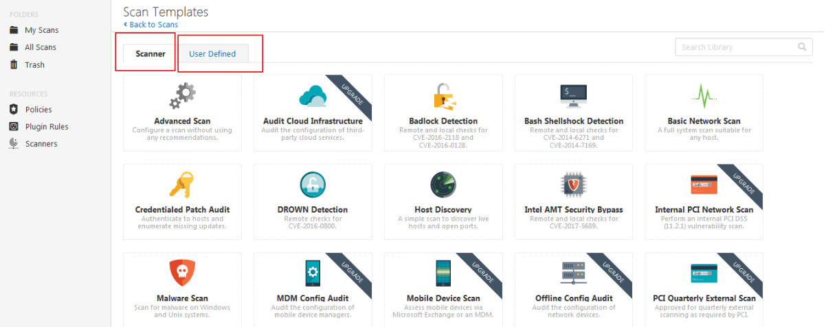
Task: Open Policies under Resources
Action: pyautogui.click(x=38, y=110)
